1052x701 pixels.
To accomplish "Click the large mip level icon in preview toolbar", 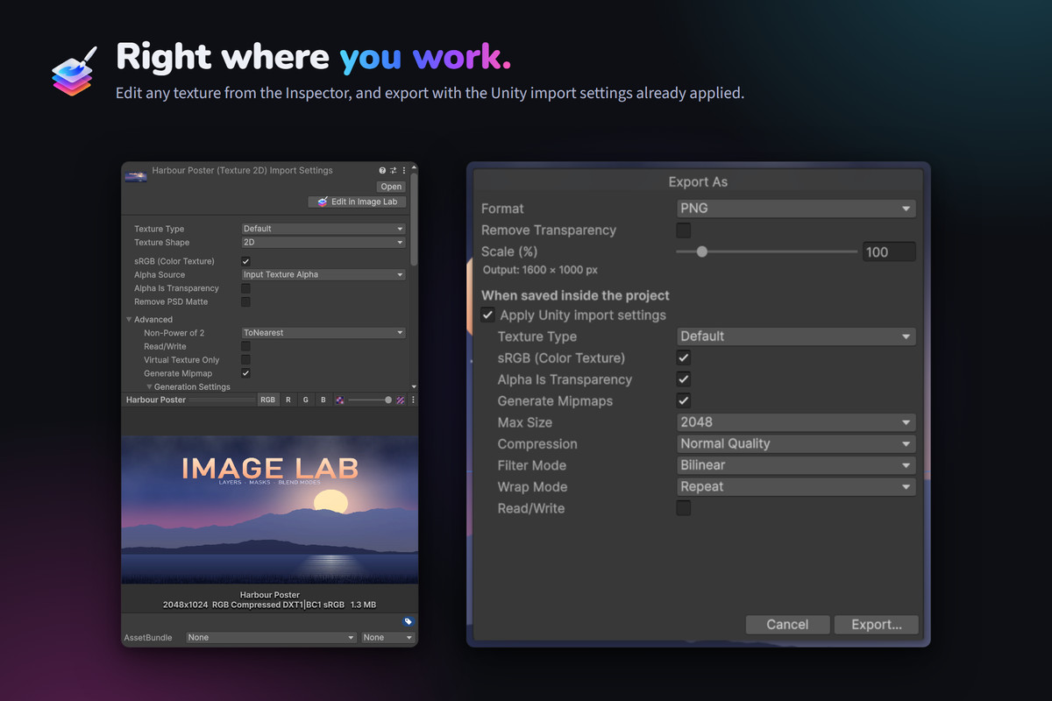I will [x=401, y=400].
